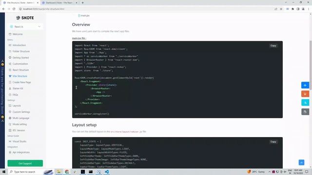Screen dimensions: 312x175
Task: Click the Multi Language globe icon
Action: [x=10, y=118]
